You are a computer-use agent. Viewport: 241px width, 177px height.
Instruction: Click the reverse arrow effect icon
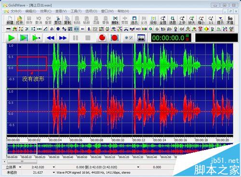point(52,29)
